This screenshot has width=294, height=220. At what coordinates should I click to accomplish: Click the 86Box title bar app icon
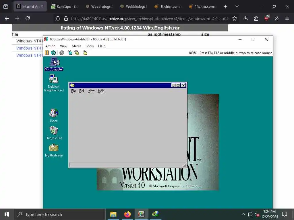pos(46,39)
